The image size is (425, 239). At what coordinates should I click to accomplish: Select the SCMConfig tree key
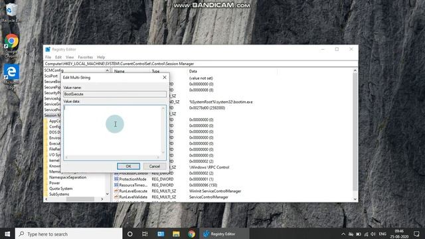tap(54, 70)
